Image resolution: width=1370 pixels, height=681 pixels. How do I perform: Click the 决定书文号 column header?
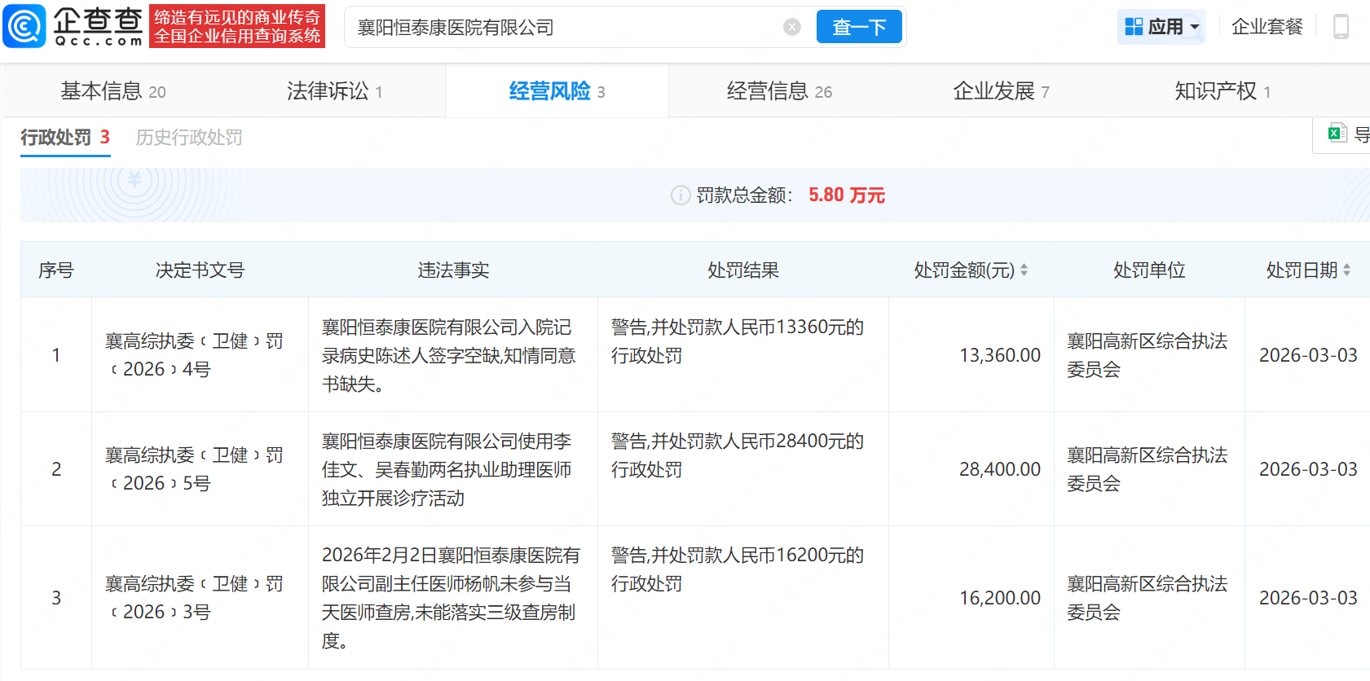[200, 270]
